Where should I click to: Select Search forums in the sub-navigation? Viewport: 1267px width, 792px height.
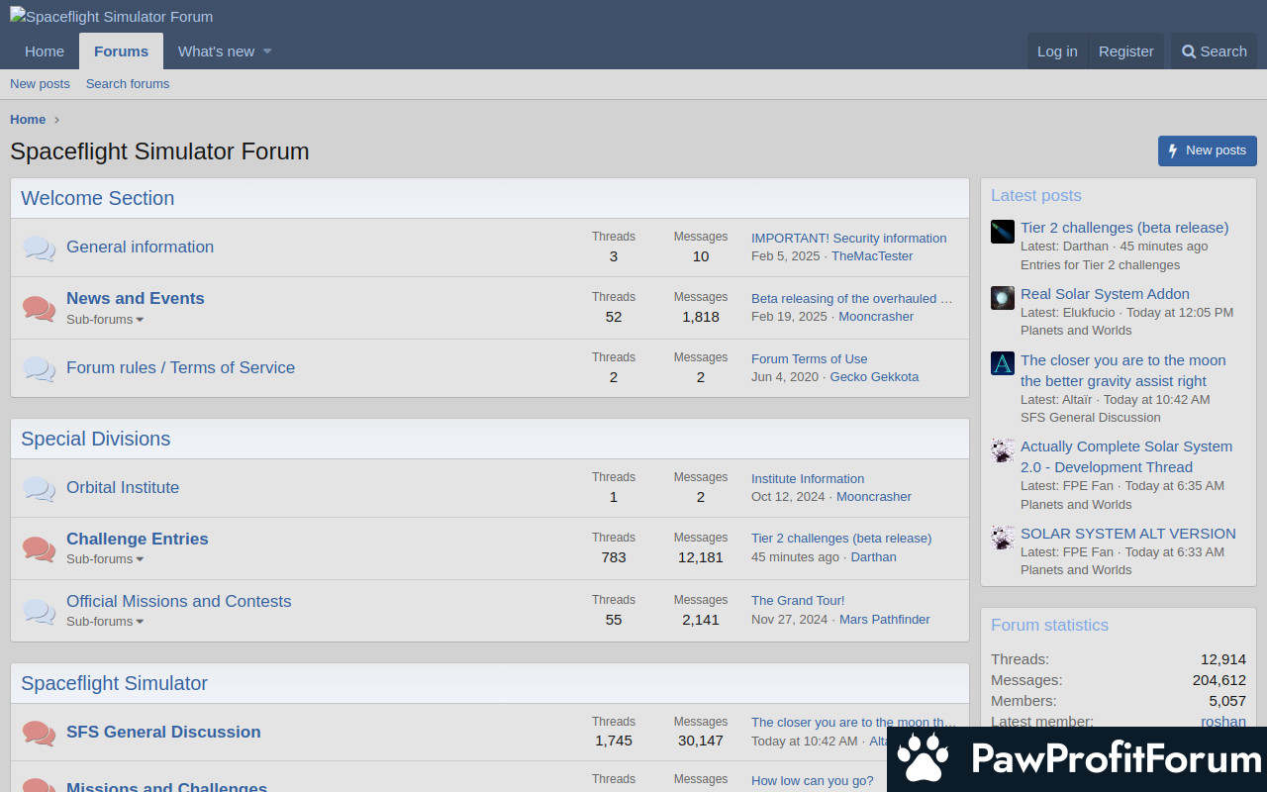coord(128,84)
